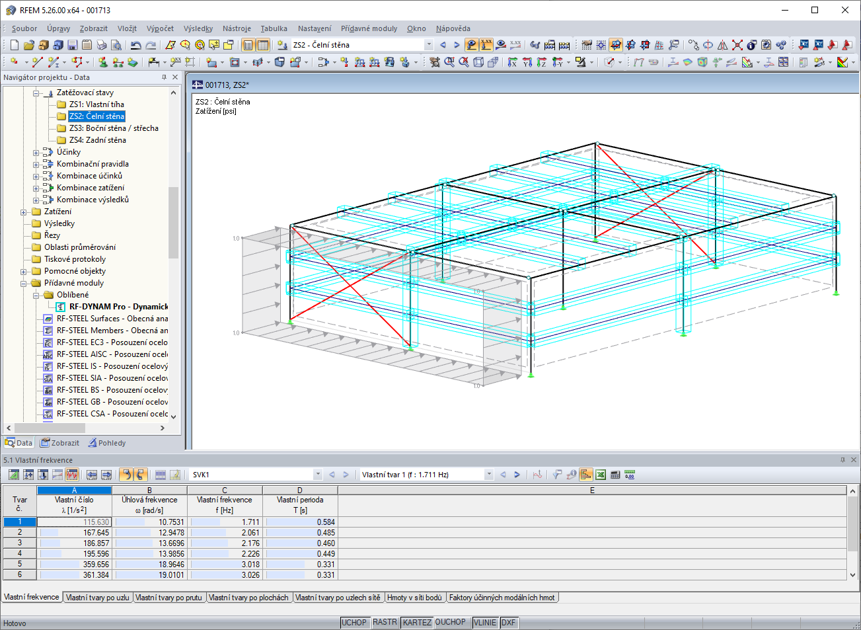The image size is (861, 630).
Task: Toggle show load values button
Action: click(486, 45)
